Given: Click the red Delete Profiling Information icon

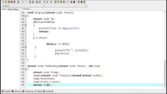Looking at the screenshot, I should click(74, 2).
